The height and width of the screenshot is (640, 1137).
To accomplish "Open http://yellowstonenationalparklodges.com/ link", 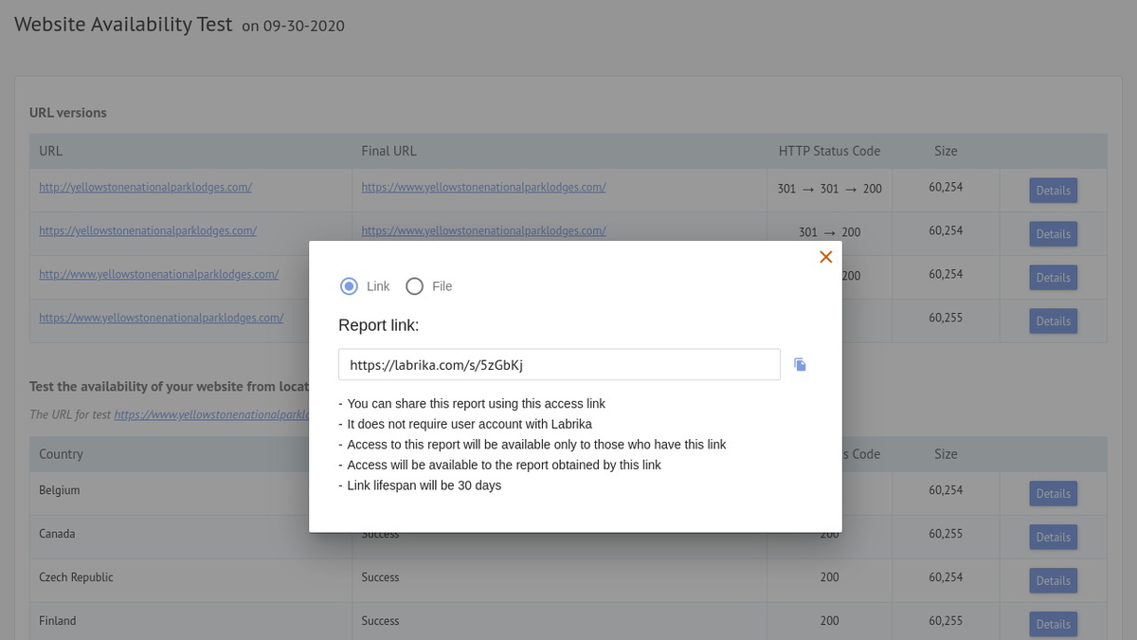I will [x=144, y=187].
